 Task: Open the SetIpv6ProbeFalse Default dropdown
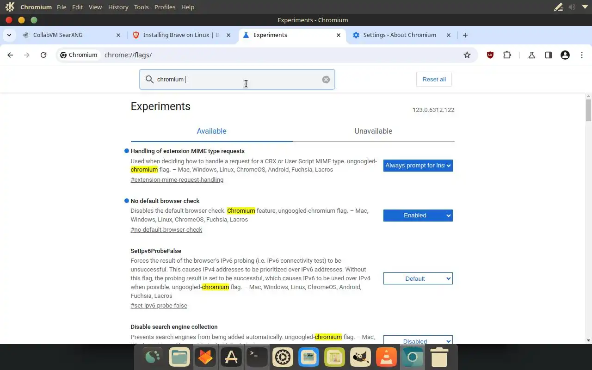(x=418, y=278)
